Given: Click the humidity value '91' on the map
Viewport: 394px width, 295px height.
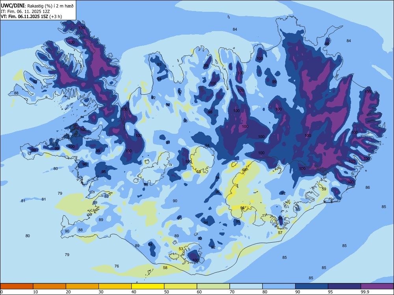Looking at the screenshot, I should [x=168, y=142].
